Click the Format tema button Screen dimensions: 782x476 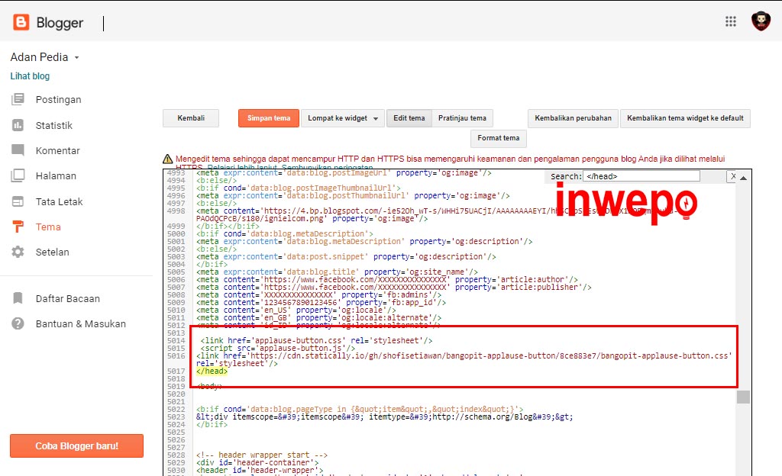[498, 138]
